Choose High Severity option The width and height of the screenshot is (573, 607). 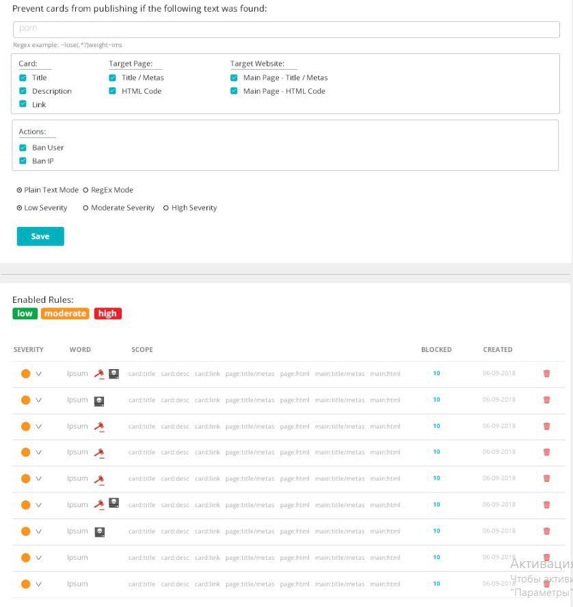(165, 208)
